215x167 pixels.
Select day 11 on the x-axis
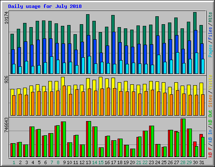click(76, 162)
